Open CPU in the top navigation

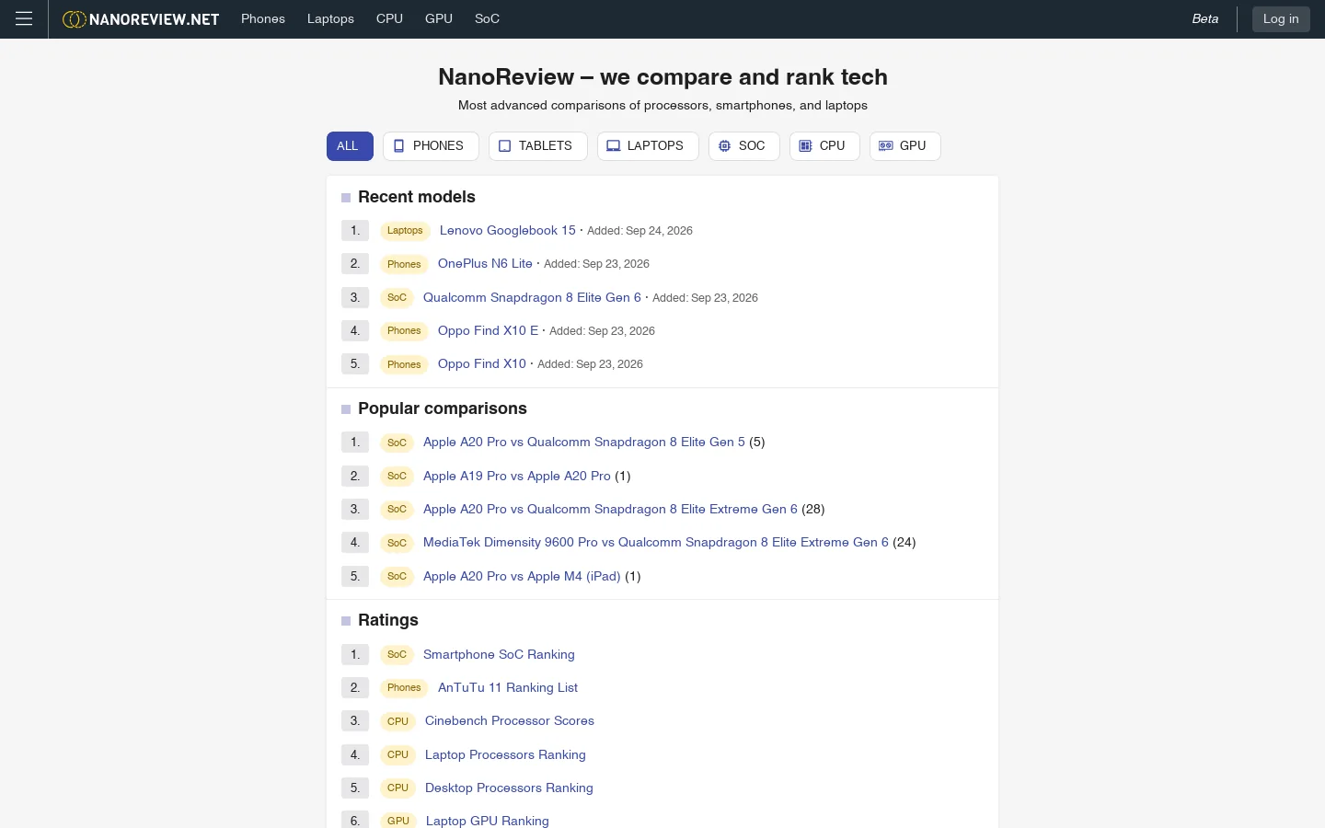coord(389,18)
